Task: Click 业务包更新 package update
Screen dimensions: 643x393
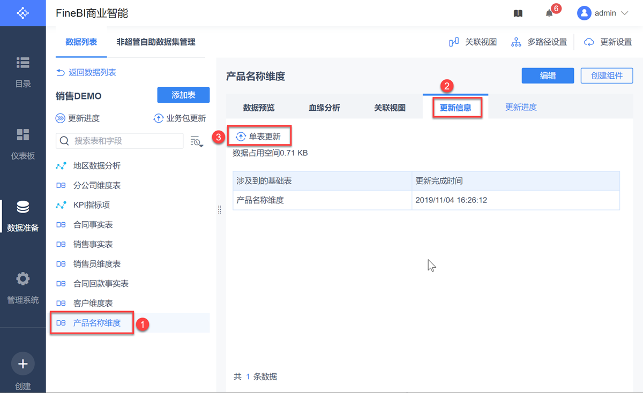Action: tap(180, 118)
